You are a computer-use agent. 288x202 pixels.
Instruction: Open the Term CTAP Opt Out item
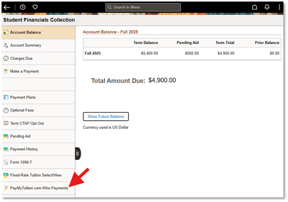(38, 123)
